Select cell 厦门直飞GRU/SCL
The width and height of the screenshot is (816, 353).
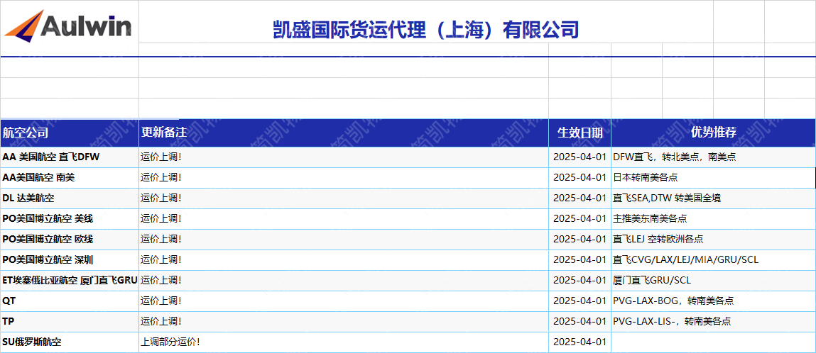point(714,280)
